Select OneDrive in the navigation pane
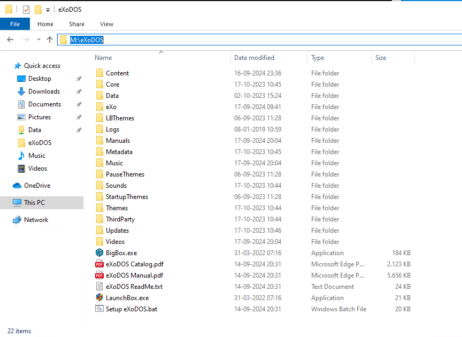 point(37,186)
